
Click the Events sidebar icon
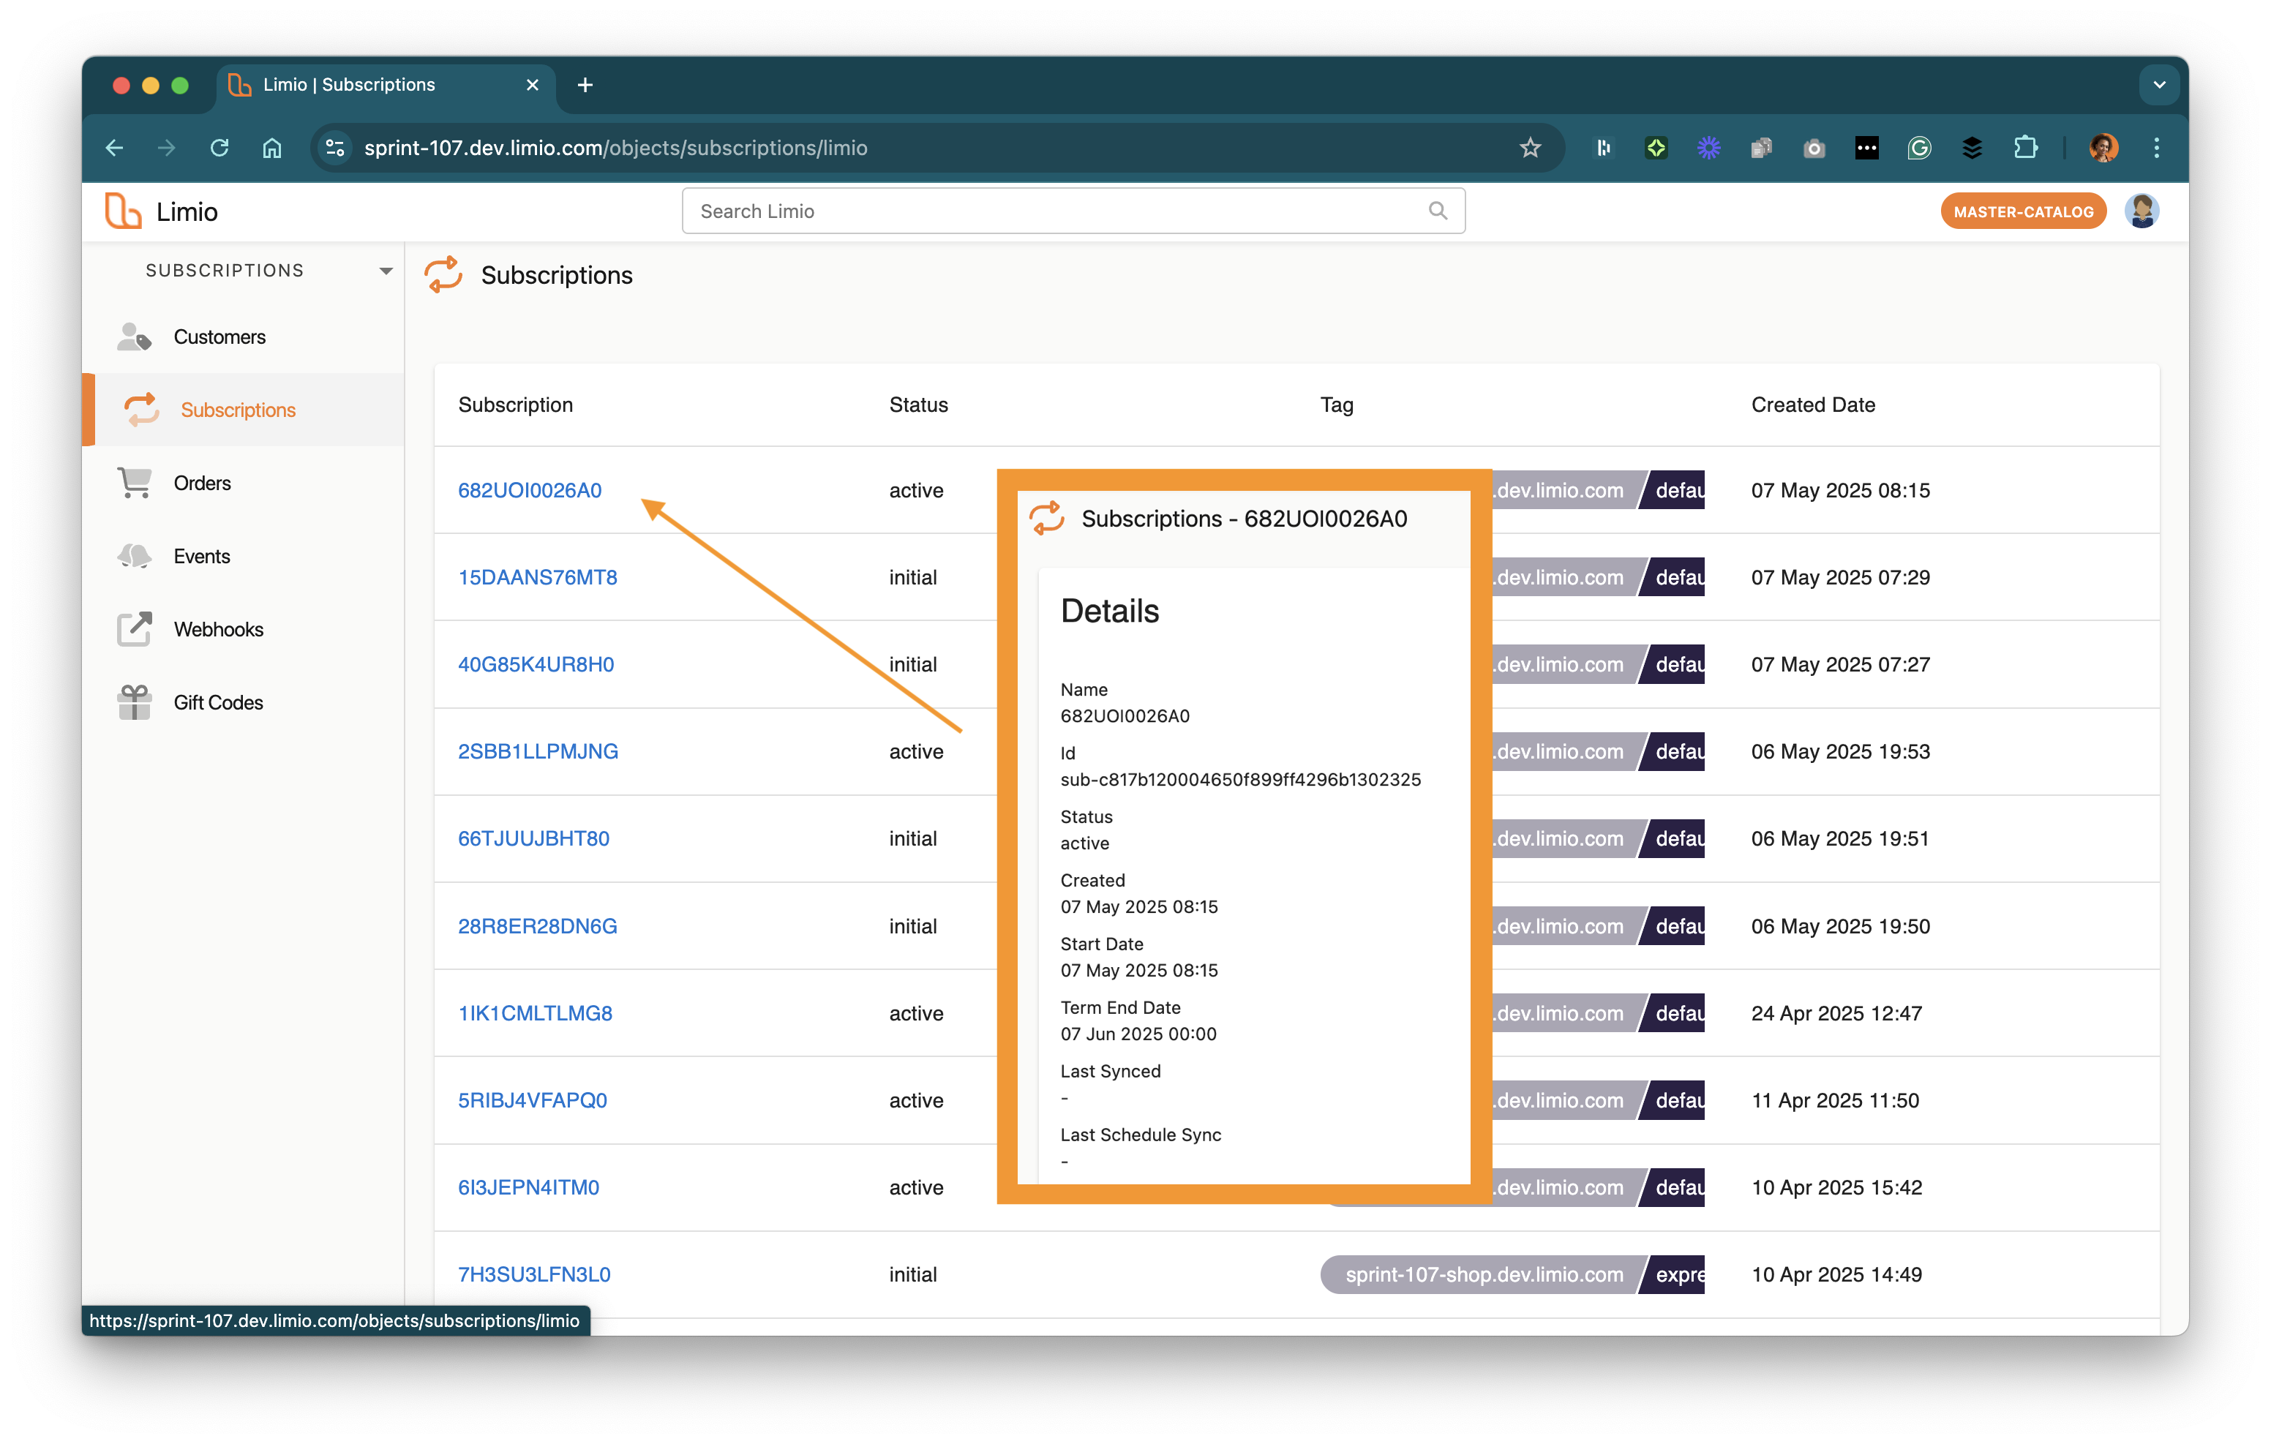[134, 555]
